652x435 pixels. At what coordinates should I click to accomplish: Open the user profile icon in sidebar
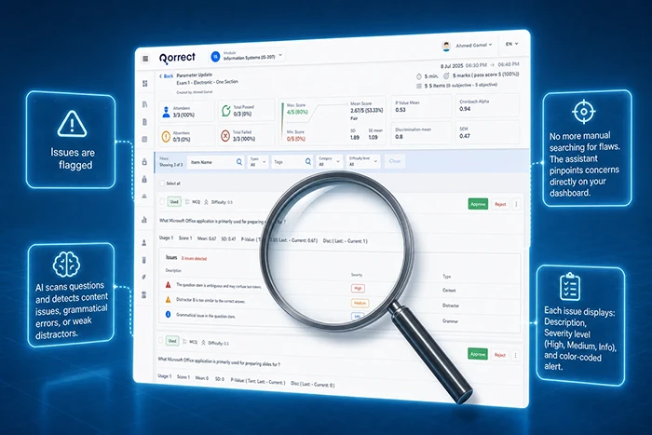point(144,242)
